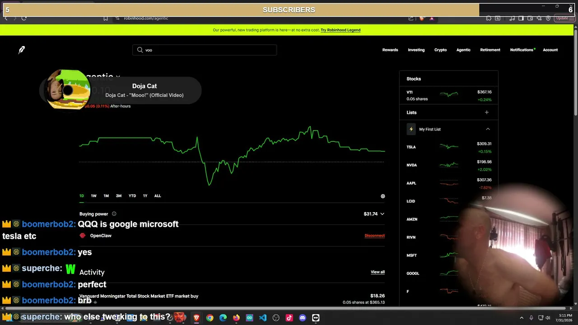
Task: Open Microsoft Edge from the taskbar
Action: click(x=223, y=318)
